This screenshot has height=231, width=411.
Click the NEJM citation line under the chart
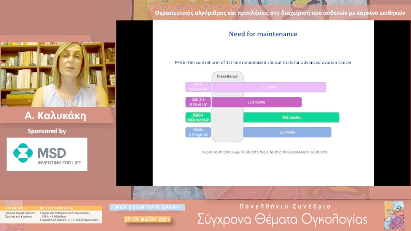(264, 152)
